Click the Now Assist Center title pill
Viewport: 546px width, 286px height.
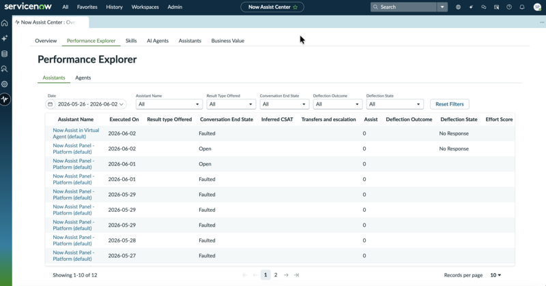pos(272,7)
